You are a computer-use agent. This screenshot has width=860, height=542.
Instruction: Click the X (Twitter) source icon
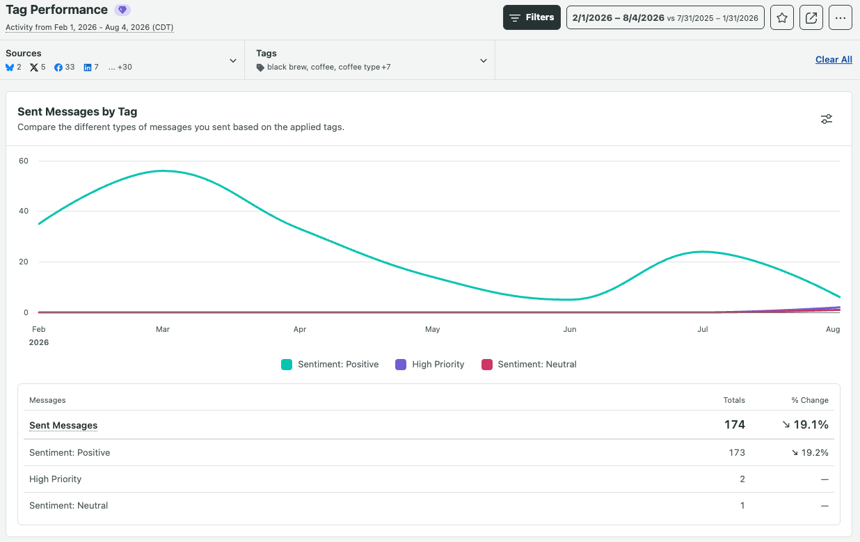34,67
